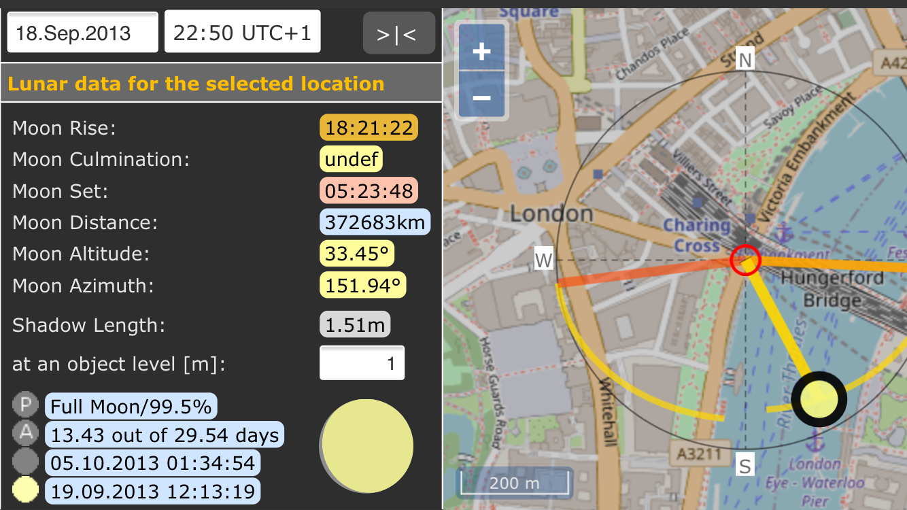Click Lunar data for the selected location header

(196, 84)
